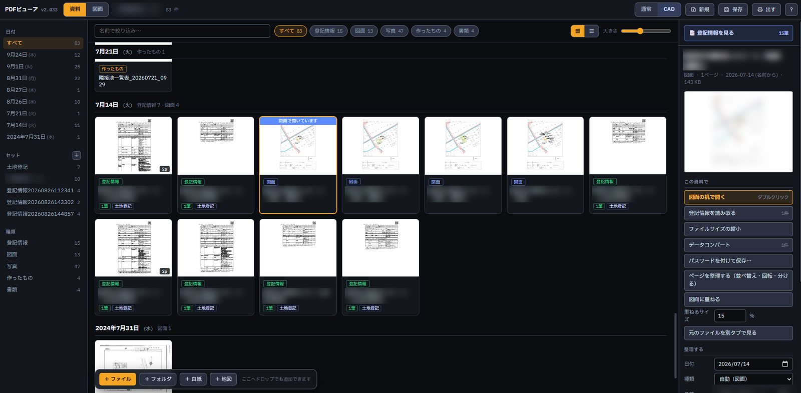Create new document with 新規 button
The width and height of the screenshot is (801, 393).
point(699,10)
